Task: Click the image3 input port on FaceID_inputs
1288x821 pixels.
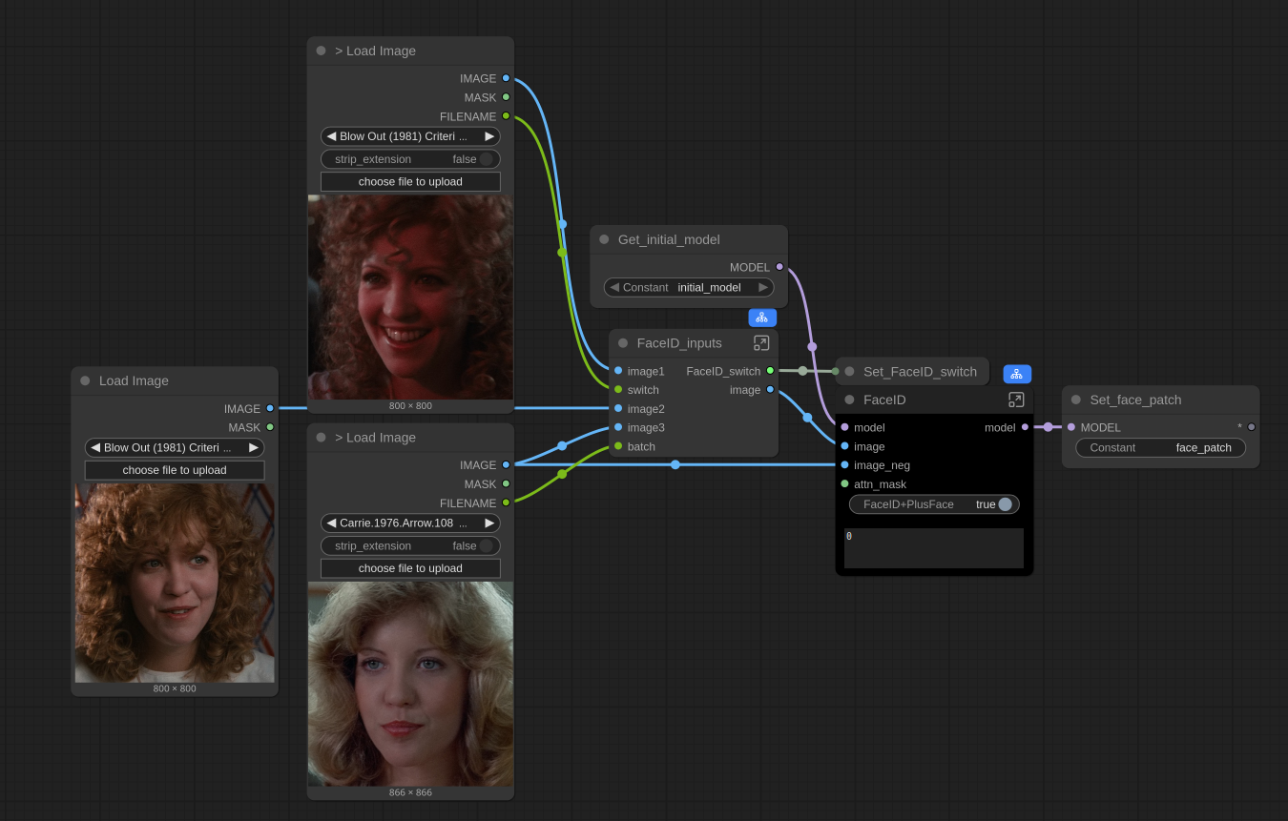Action: point(618,427)
